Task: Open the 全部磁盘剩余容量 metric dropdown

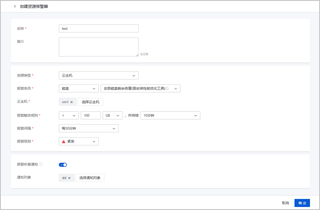Action: (140, 88)
